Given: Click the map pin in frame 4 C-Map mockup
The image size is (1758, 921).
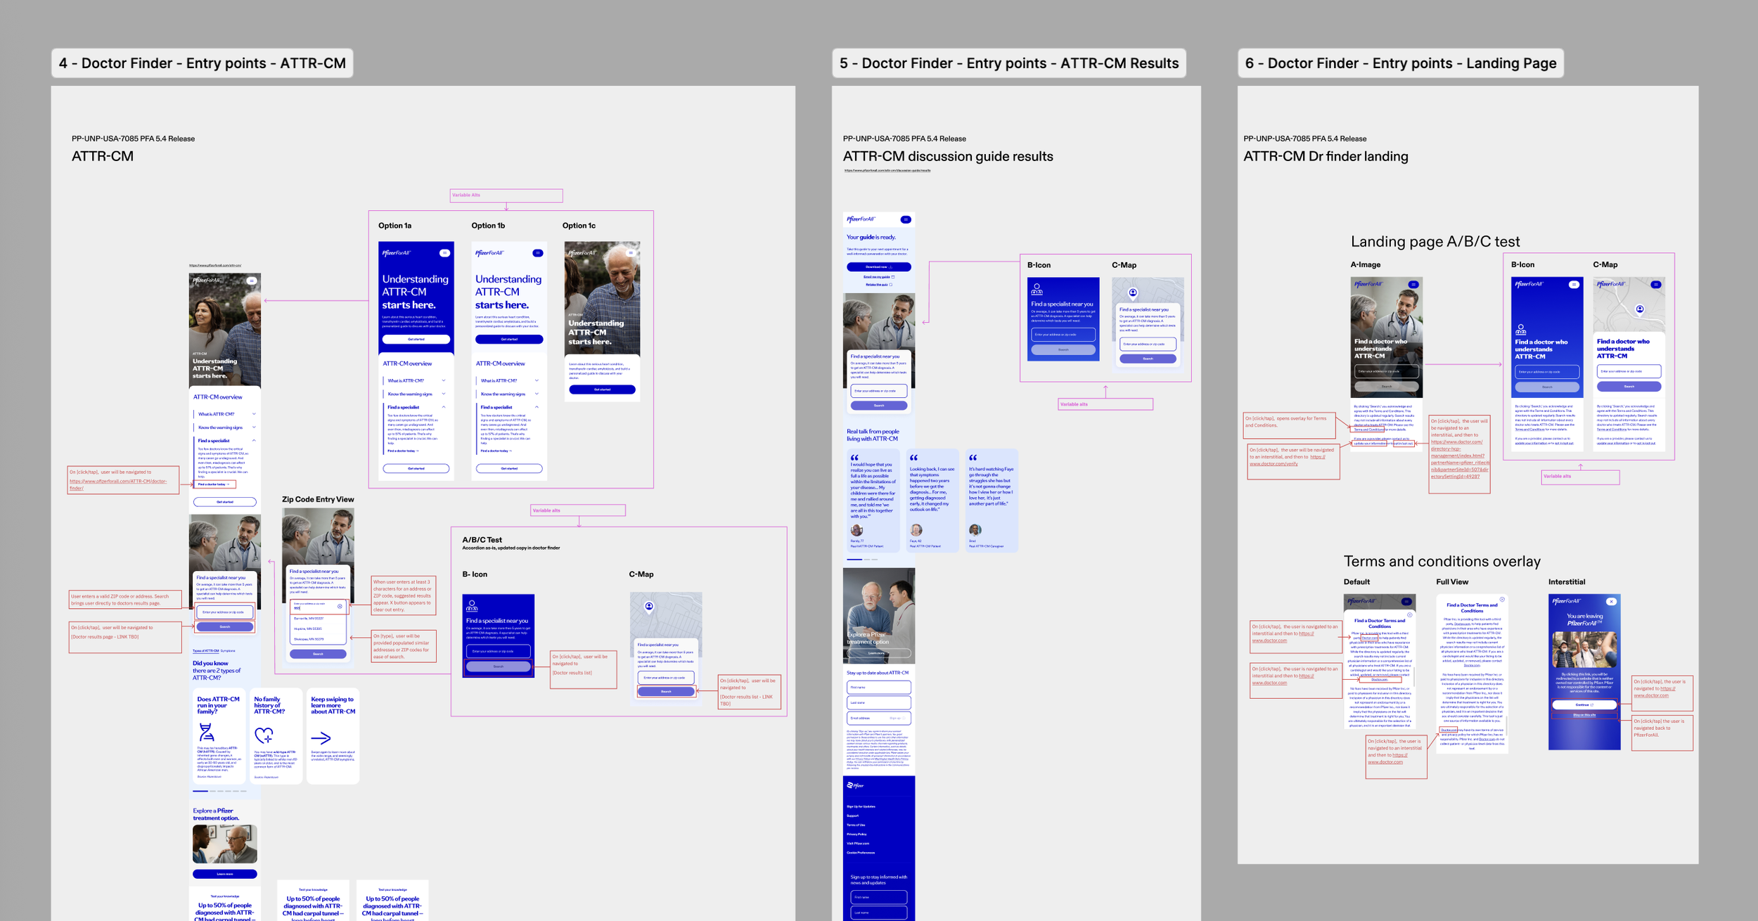Looking at the screenshot, I should coord(649,606).
